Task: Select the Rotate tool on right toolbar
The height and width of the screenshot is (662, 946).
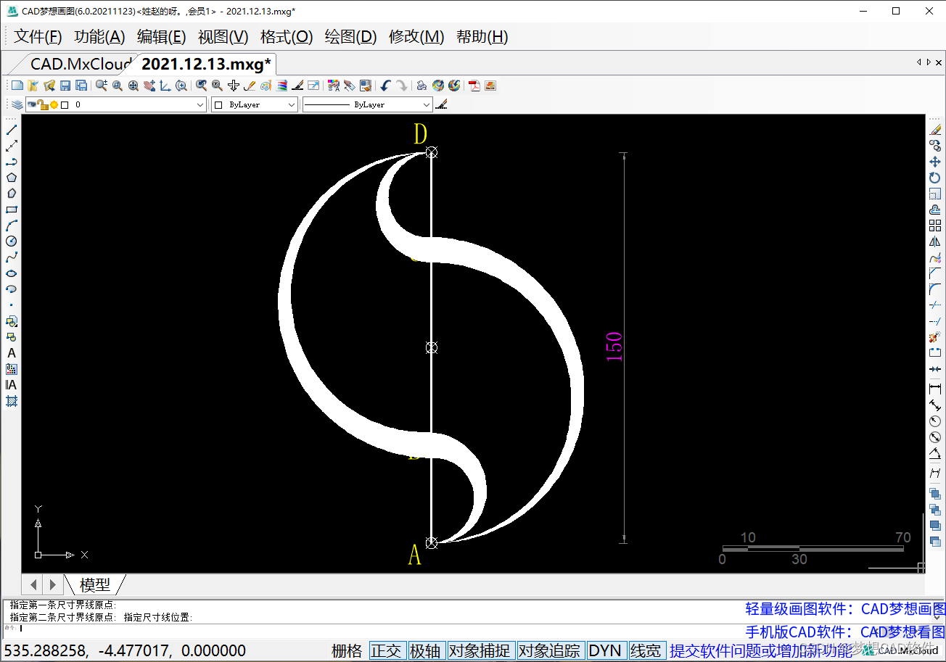Action: tap(936, 176)
